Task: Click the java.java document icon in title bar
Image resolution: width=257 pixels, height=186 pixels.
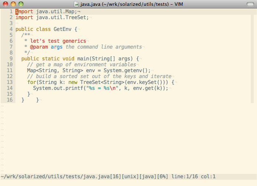Action: pos(76,4)
